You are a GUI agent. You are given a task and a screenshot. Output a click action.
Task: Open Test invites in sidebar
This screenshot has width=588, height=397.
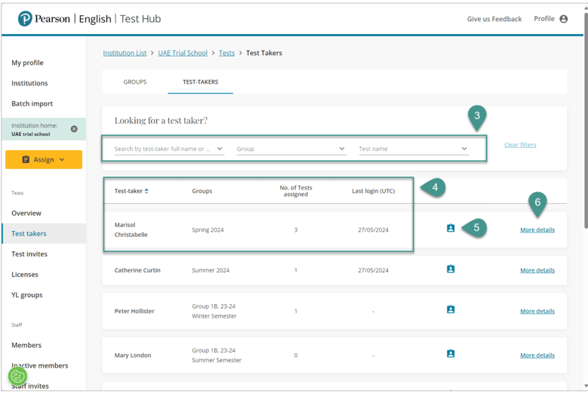pos(31,254)
